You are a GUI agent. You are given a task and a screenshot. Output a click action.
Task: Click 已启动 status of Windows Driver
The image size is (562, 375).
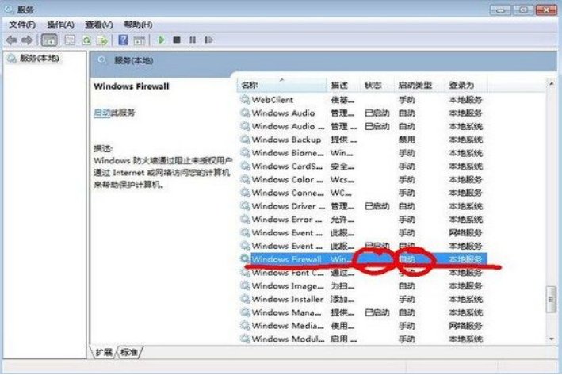(x=377, y=206)
